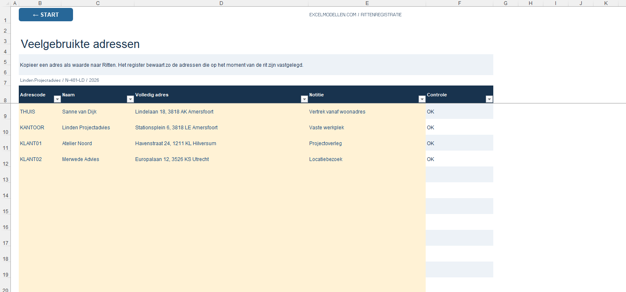Image resolution: width=626 pixels, height=292 pixels.
Task: Select column D header
Action: pos(221,3)
